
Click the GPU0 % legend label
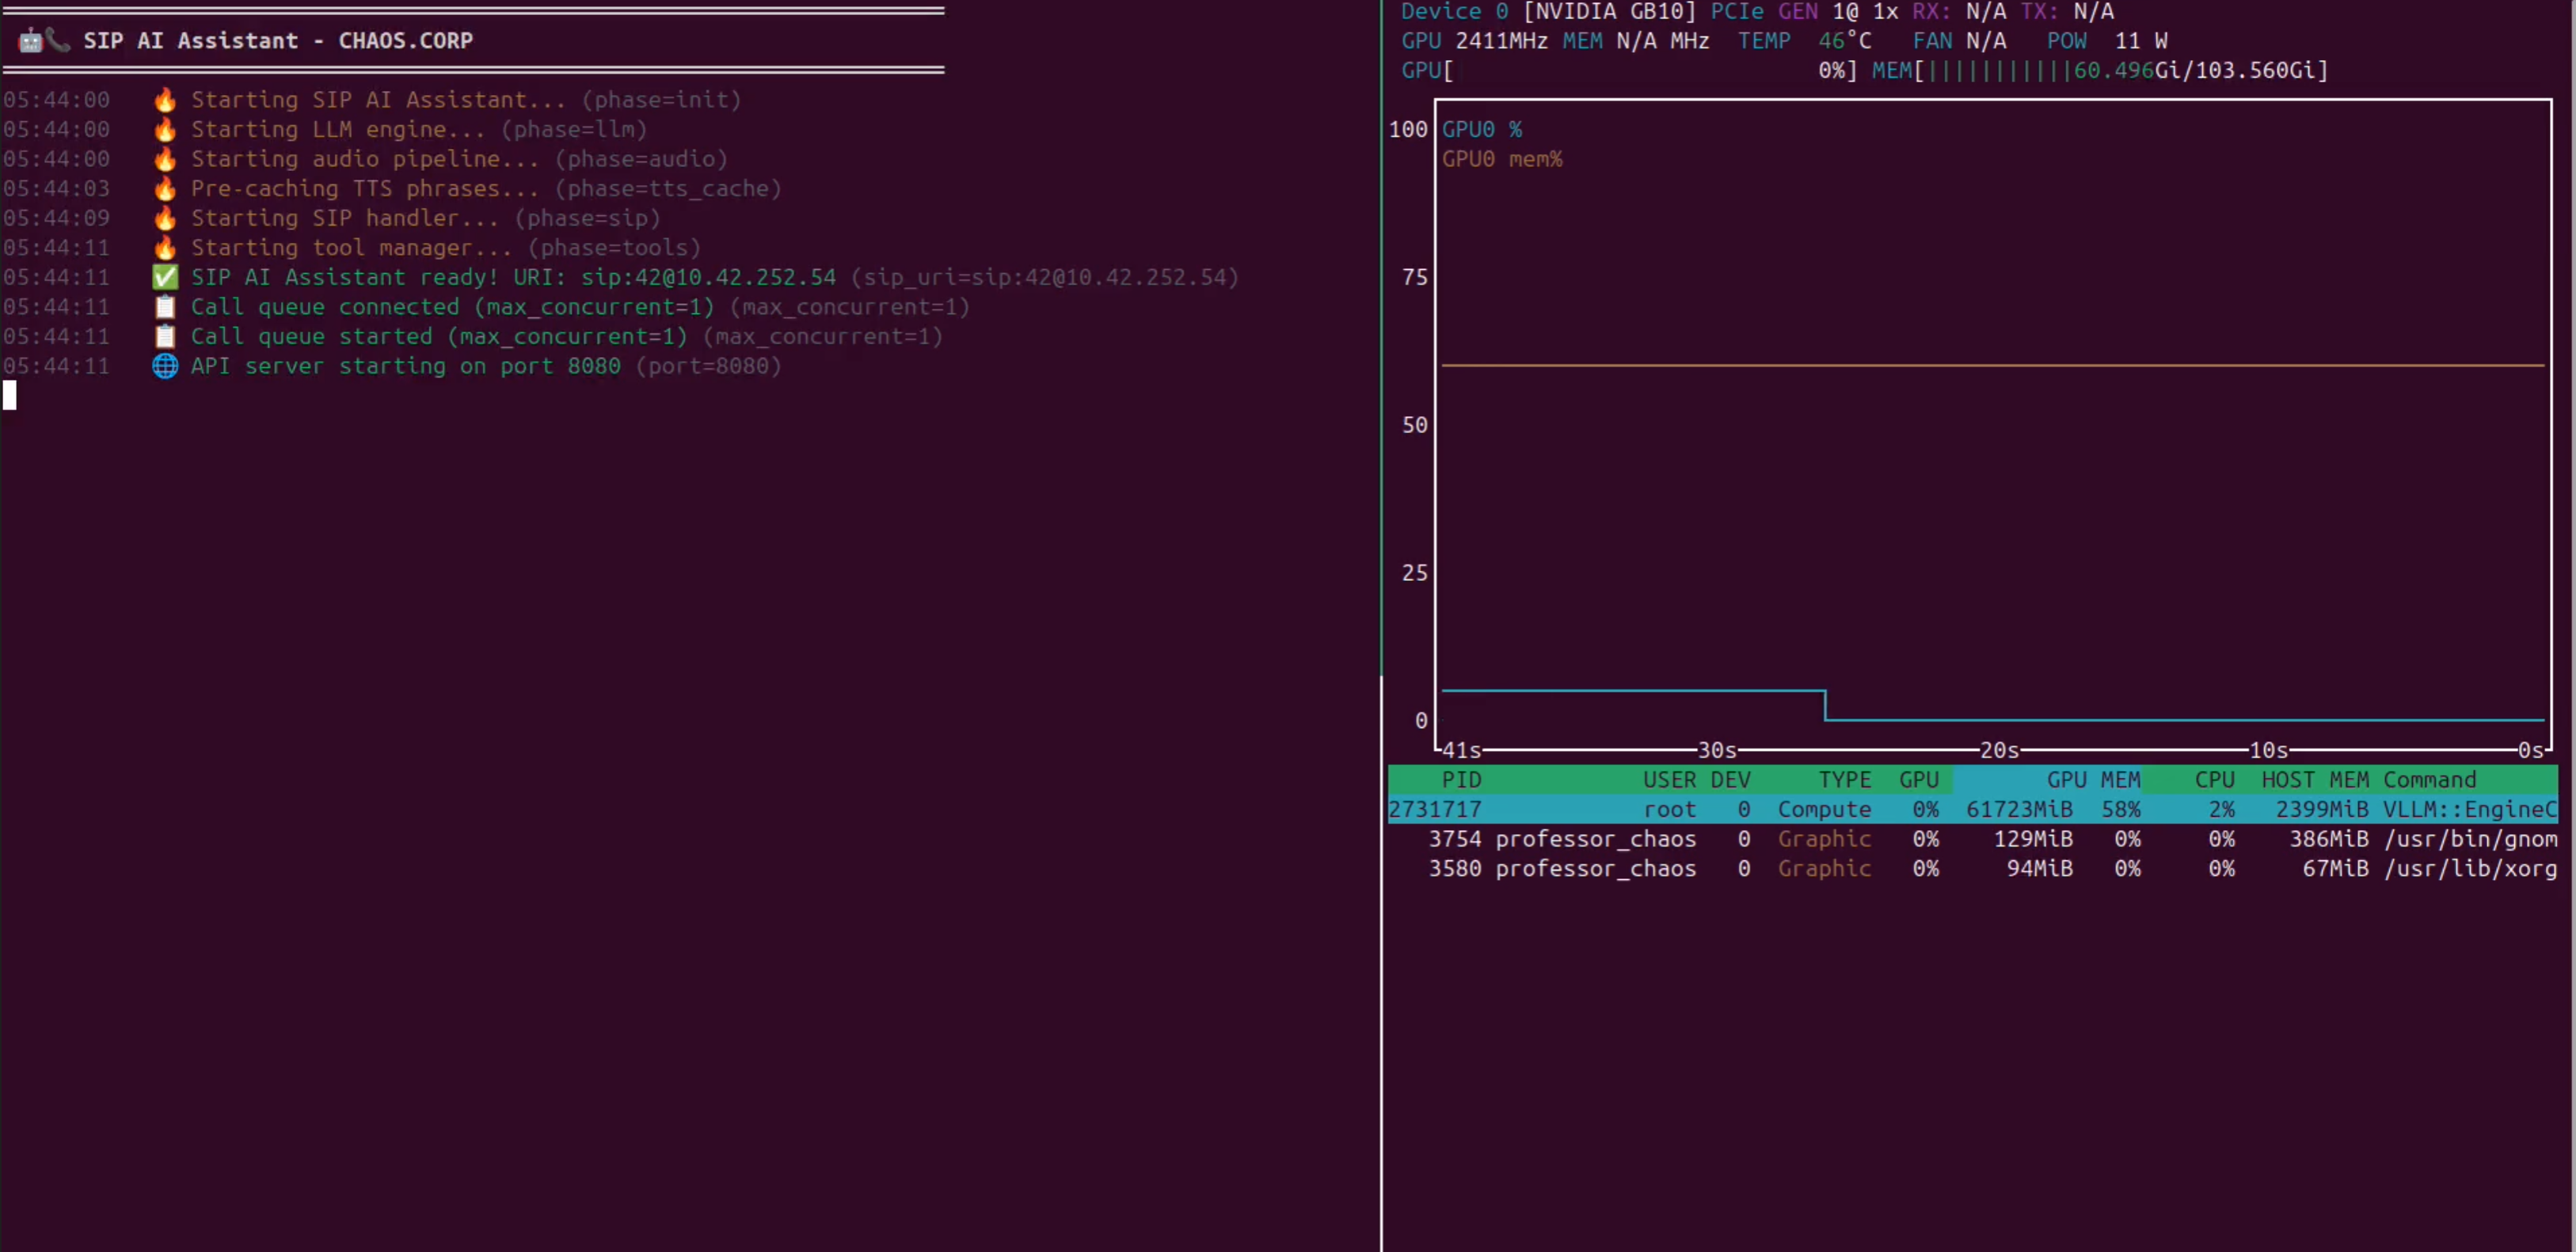click(1481, 130)
